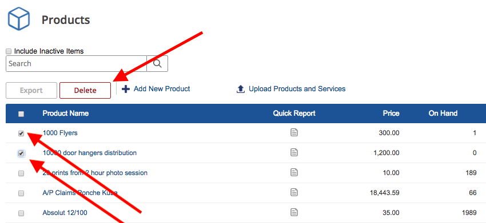
Task: View quick report for 20 prints photo session
Action: [x=294, y=172]
